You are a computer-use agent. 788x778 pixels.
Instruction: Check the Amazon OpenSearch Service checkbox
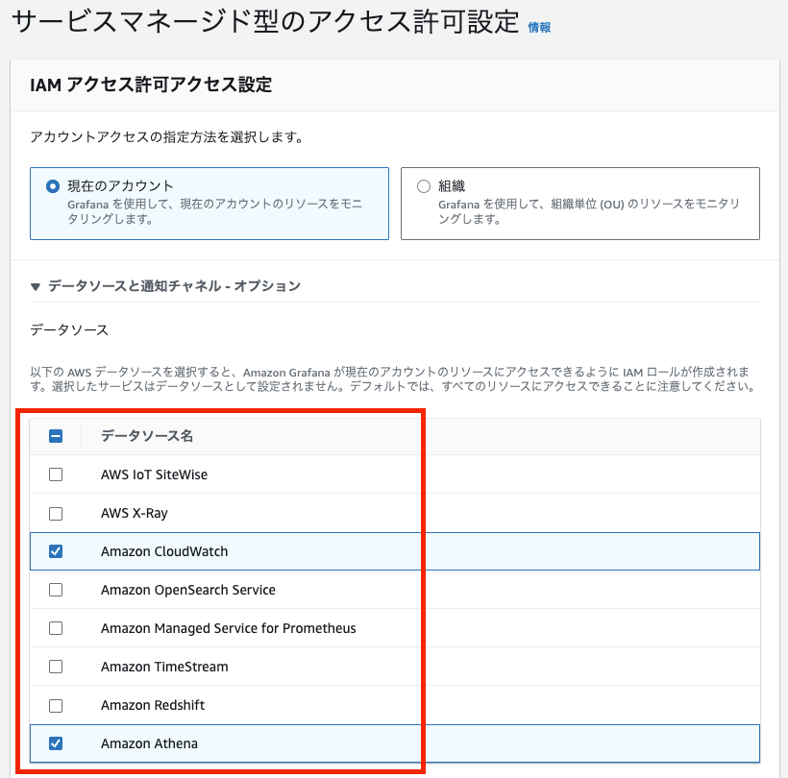(56, 590)
